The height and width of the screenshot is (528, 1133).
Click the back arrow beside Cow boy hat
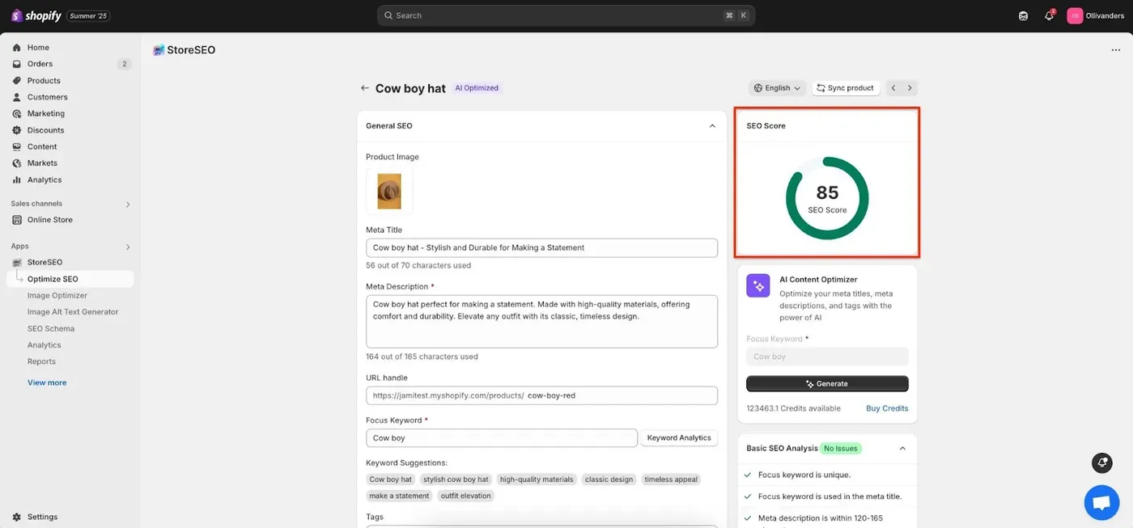(365, 88)
